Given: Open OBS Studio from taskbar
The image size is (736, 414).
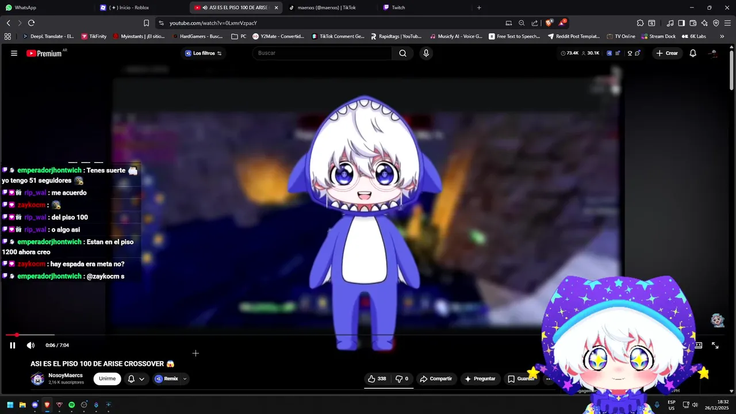Looking at the screenshot, I should [84, 405].
